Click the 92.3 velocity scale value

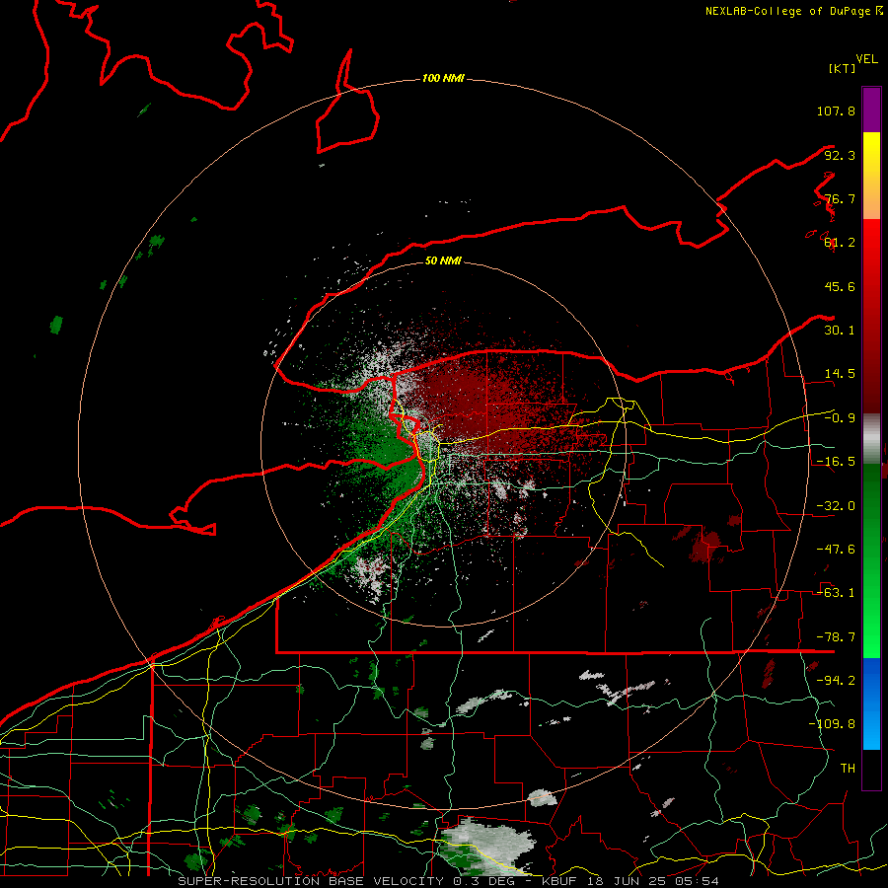pos(840,155)
